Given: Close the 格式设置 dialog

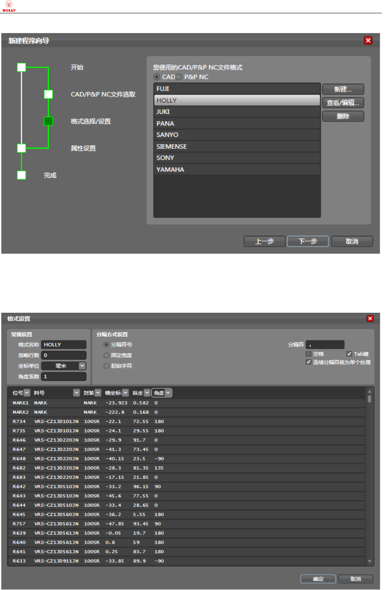Looking at the screenshot, I should 370,318.
